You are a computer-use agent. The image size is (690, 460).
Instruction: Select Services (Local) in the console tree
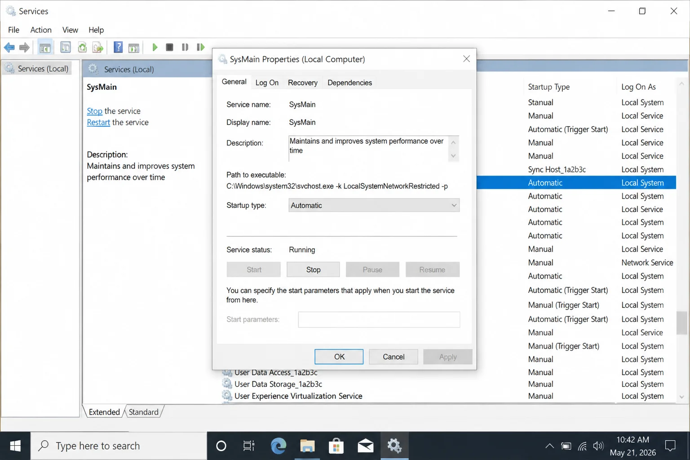(x=37, y=68)
